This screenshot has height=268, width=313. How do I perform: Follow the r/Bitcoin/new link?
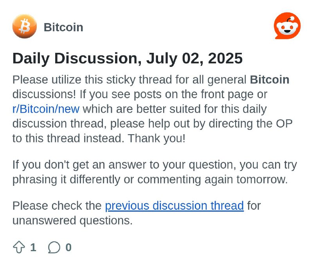[x=46, y=109]
